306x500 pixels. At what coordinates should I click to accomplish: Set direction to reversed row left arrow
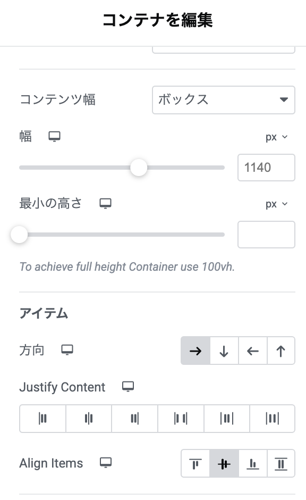coord(253,351)
